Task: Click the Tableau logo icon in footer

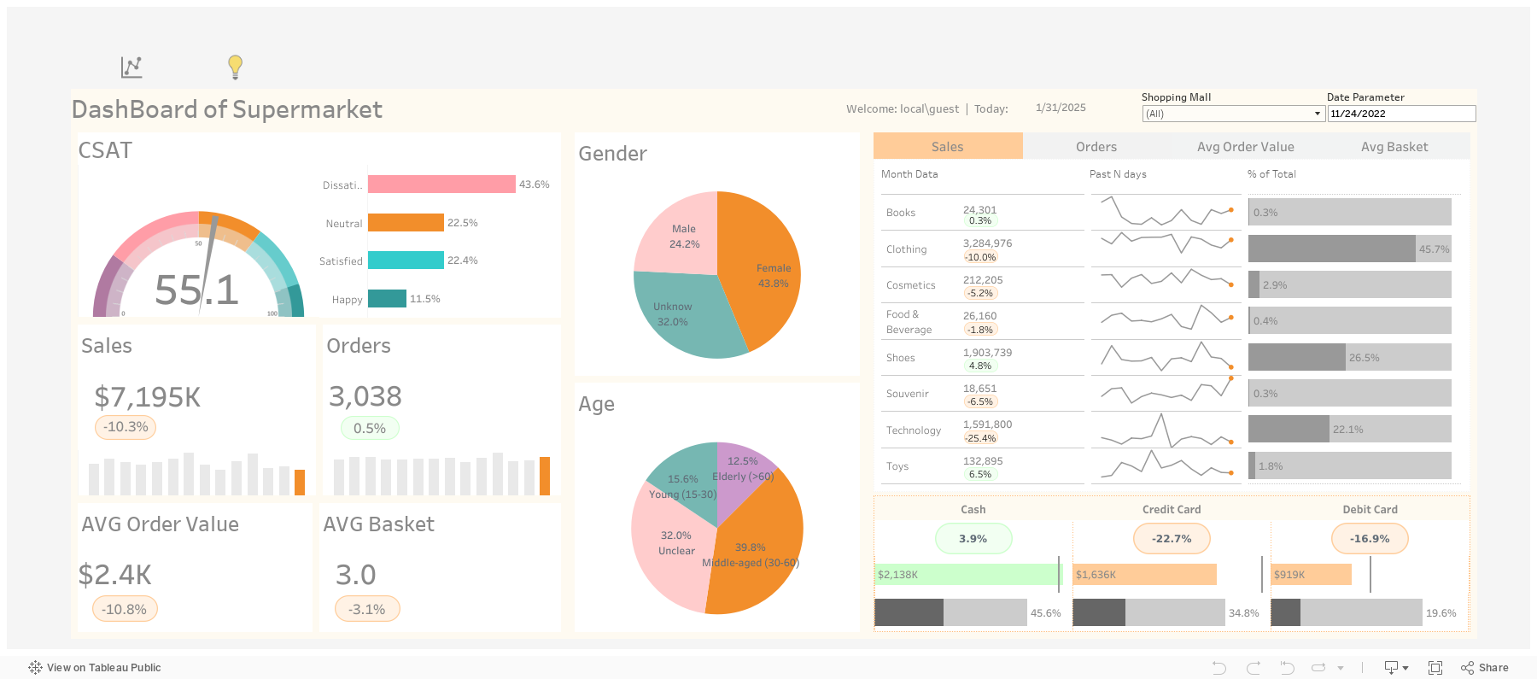Action: (x=35, y=668)
